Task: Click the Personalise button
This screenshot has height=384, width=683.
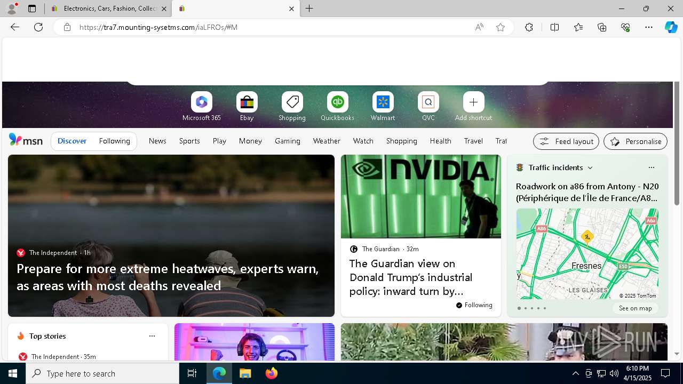Action: pos(636,141)
